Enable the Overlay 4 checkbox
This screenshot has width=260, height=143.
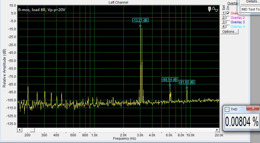click(x=228, y=26)
